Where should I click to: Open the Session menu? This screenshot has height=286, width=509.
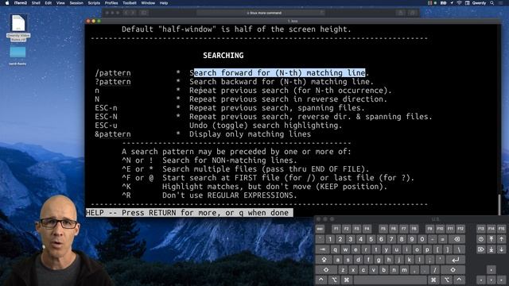(x=76, y=3)
